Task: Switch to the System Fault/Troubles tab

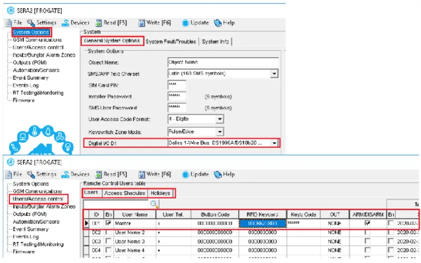Action: (171, 42)
